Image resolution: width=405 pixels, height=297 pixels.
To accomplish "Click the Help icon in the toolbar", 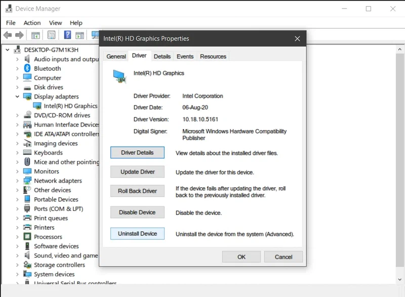I will coord(68,35).
